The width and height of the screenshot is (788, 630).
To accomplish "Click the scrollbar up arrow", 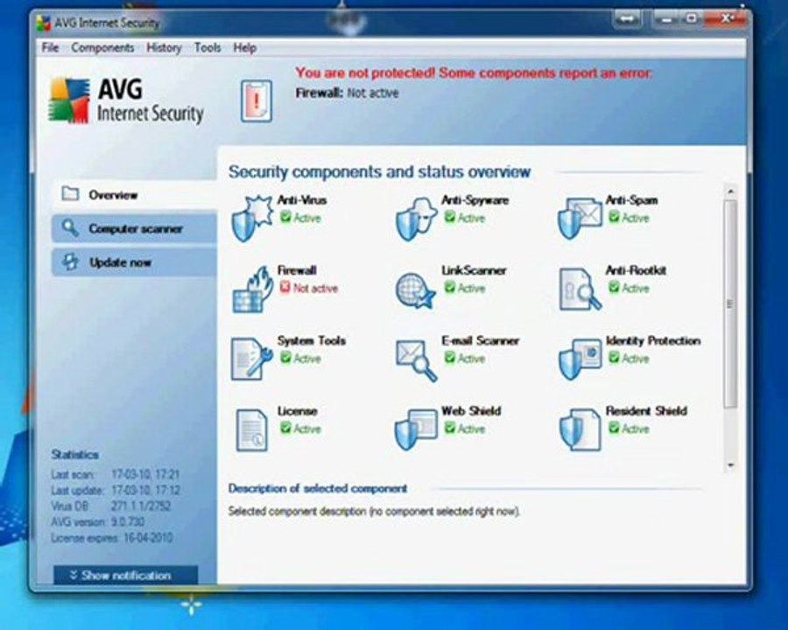I will [731, 192].
